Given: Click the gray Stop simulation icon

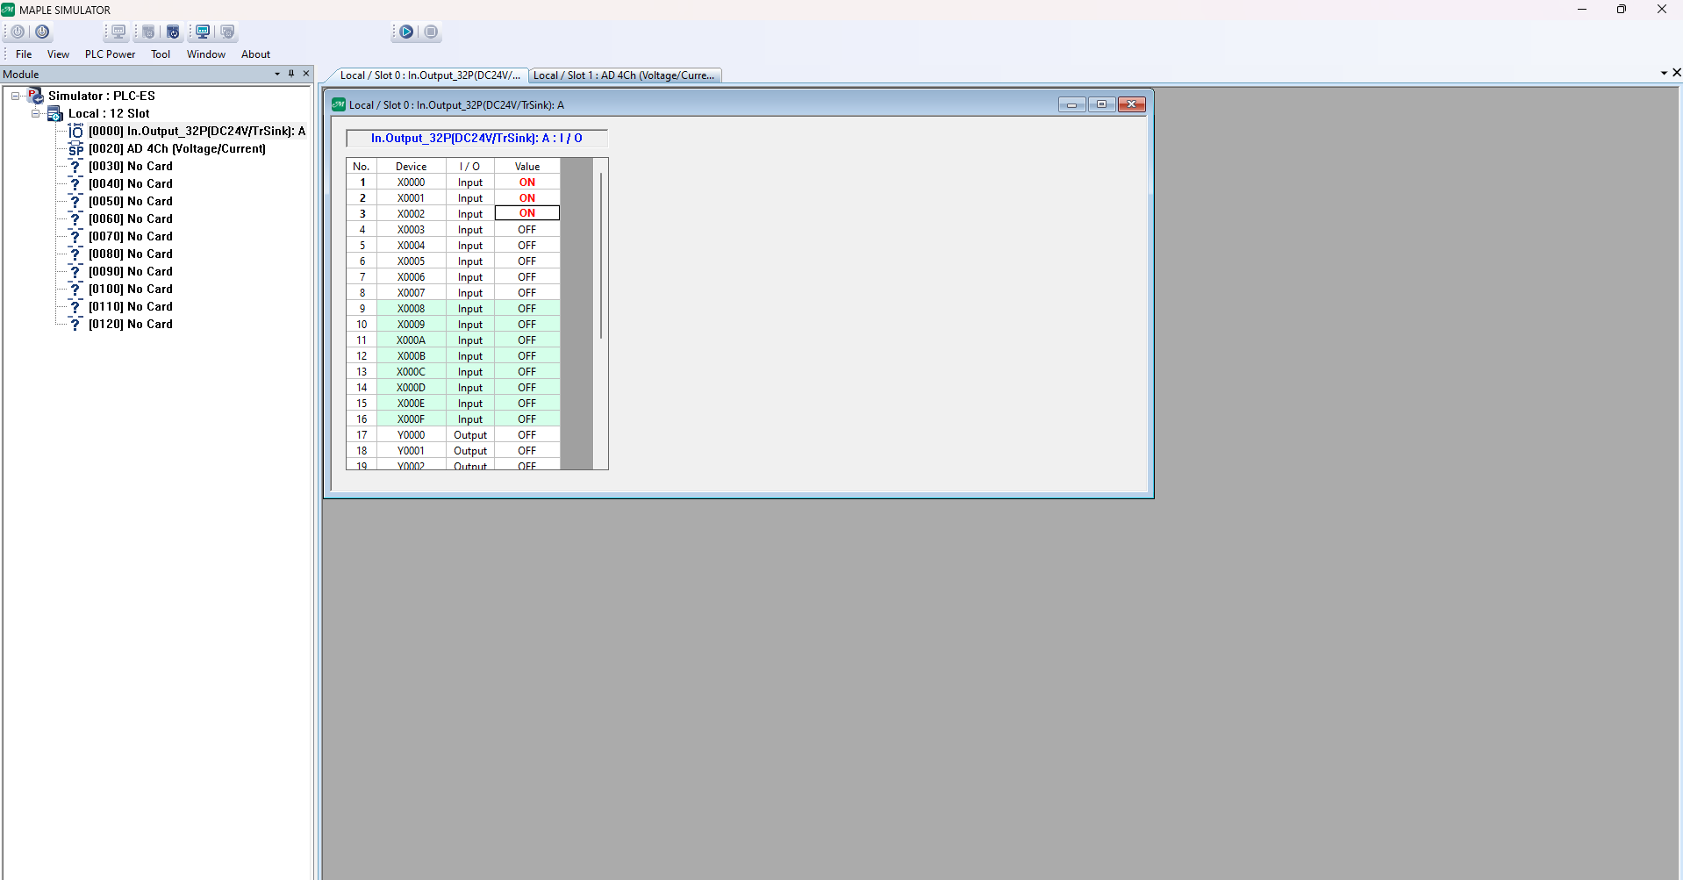Looking at the screenshot, I should pos(431,32).
